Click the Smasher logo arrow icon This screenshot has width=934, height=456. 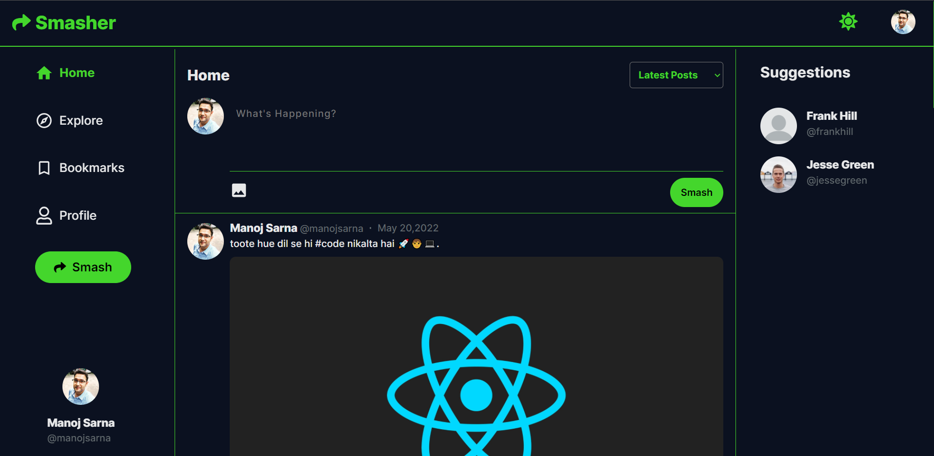(x=20, y=22)
